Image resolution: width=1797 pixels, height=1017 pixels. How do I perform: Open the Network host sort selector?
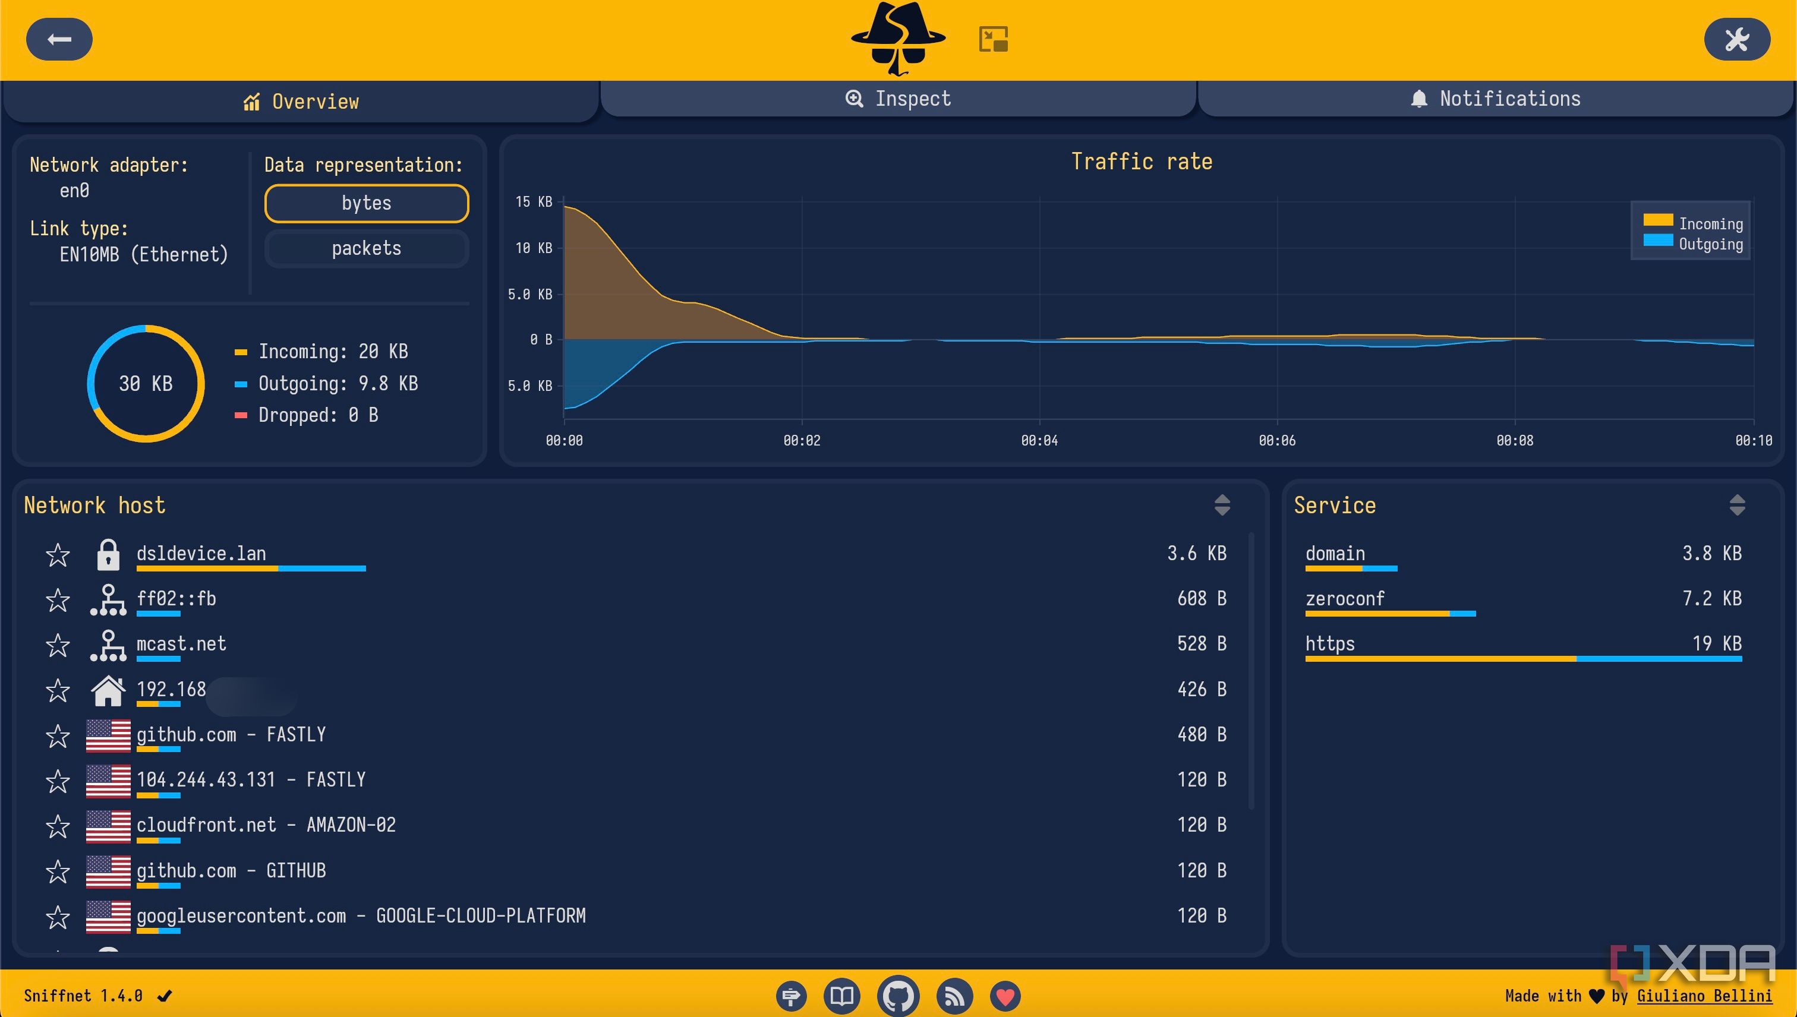tap(1222, 504)
